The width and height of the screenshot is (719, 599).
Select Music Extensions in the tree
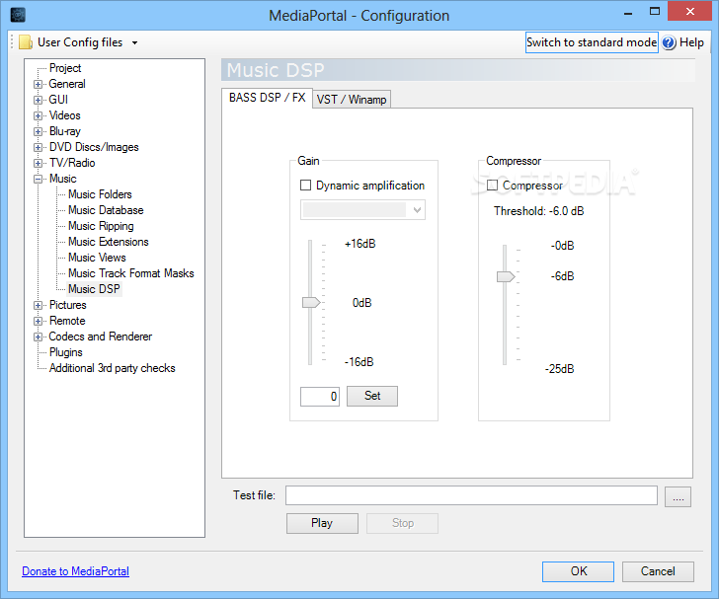(109, 242)
